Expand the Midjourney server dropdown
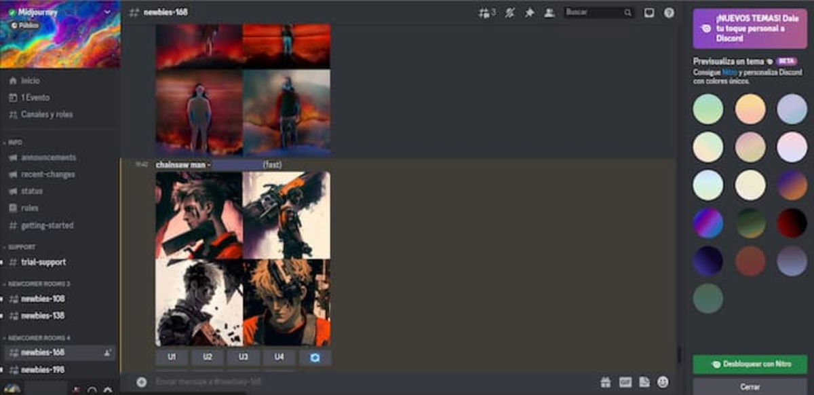This screenshot has width=814, height=395. point(107,12)
